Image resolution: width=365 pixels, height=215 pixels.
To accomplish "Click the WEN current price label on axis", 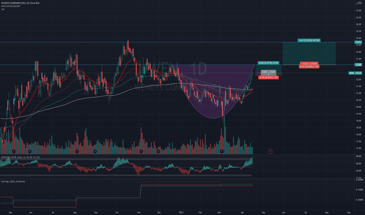I will [x=355, y=73].
